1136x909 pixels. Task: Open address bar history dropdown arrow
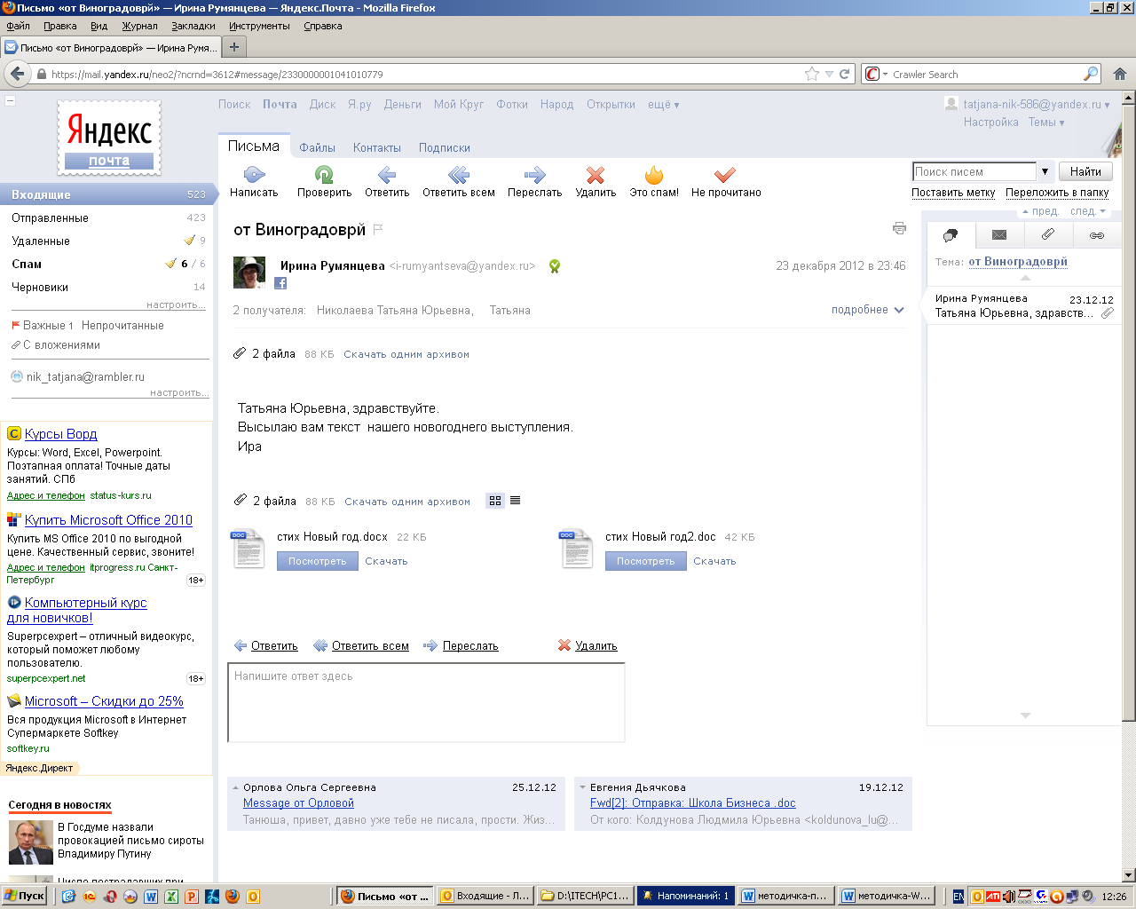[829, 75]
